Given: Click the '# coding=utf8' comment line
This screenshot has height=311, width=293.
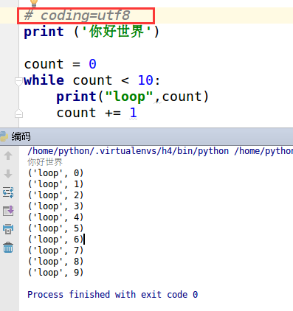Looking at the screenshot, I should [x=77, y=15].
